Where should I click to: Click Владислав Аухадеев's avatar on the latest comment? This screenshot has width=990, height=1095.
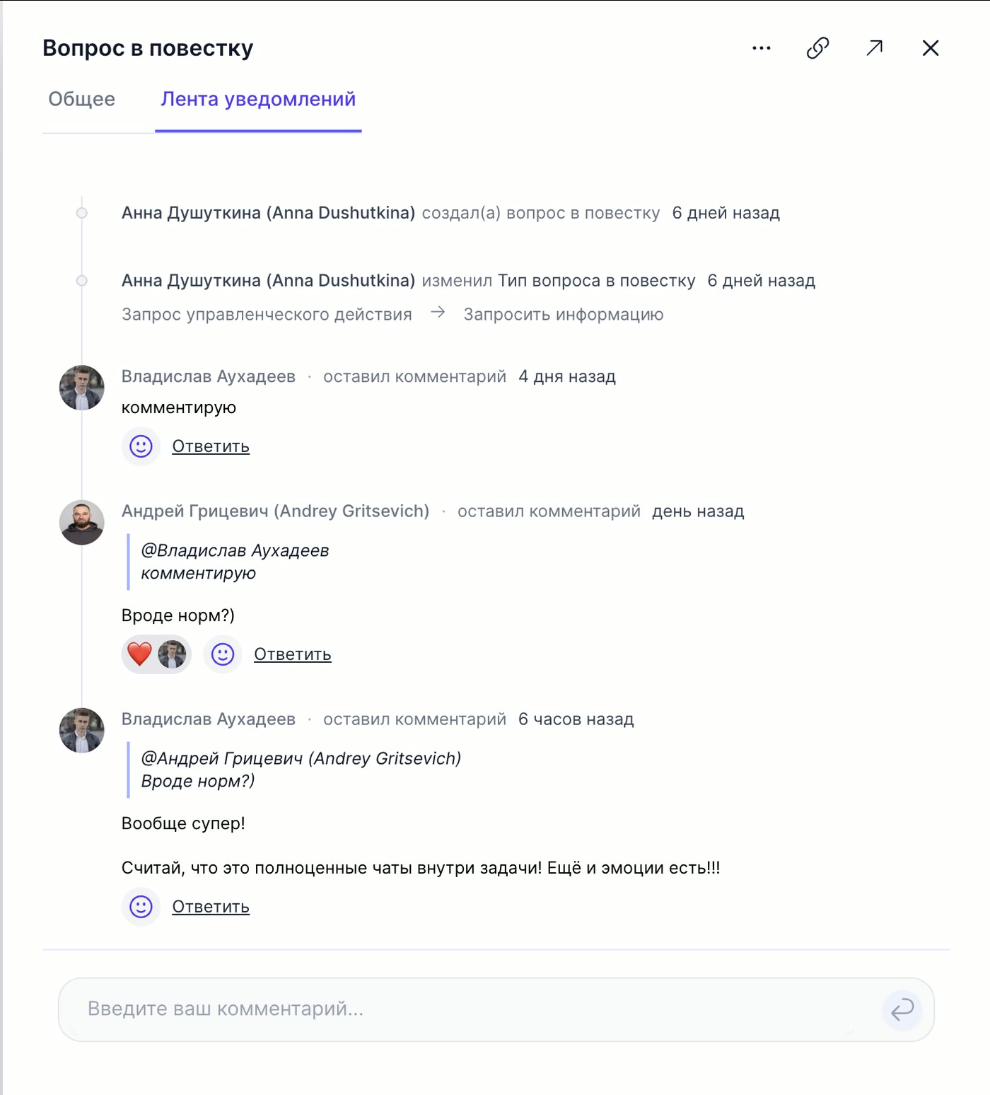pyautogui.click(x=82, y=731)
